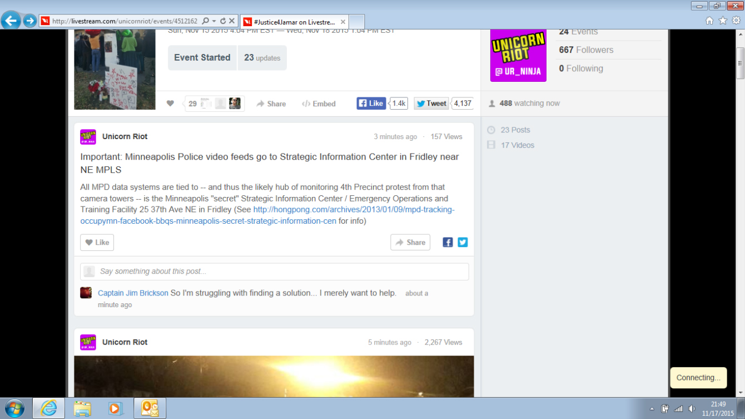Screen dimensions: 745x419
Task: Click the Facebook Like button
Action: pyautogui.click(x=370, y=103)
